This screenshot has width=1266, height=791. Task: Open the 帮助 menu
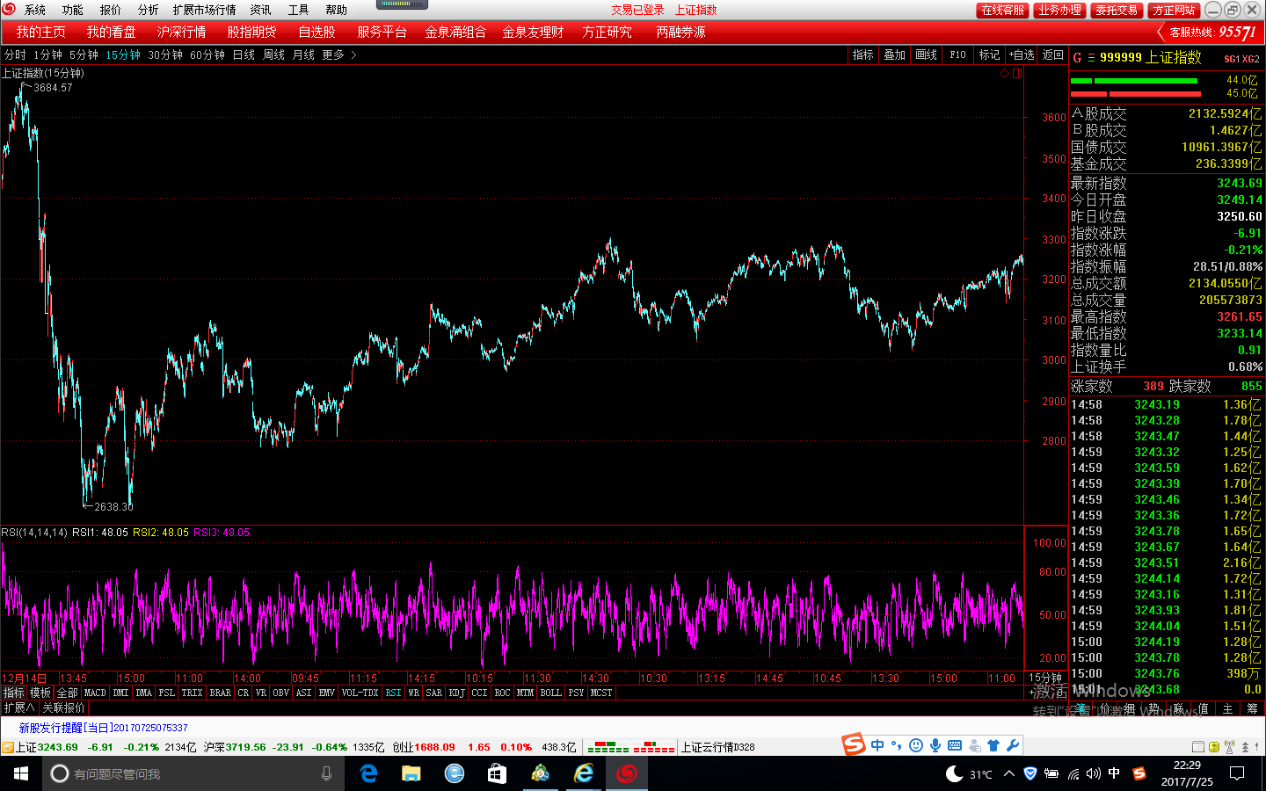[336, 10]
